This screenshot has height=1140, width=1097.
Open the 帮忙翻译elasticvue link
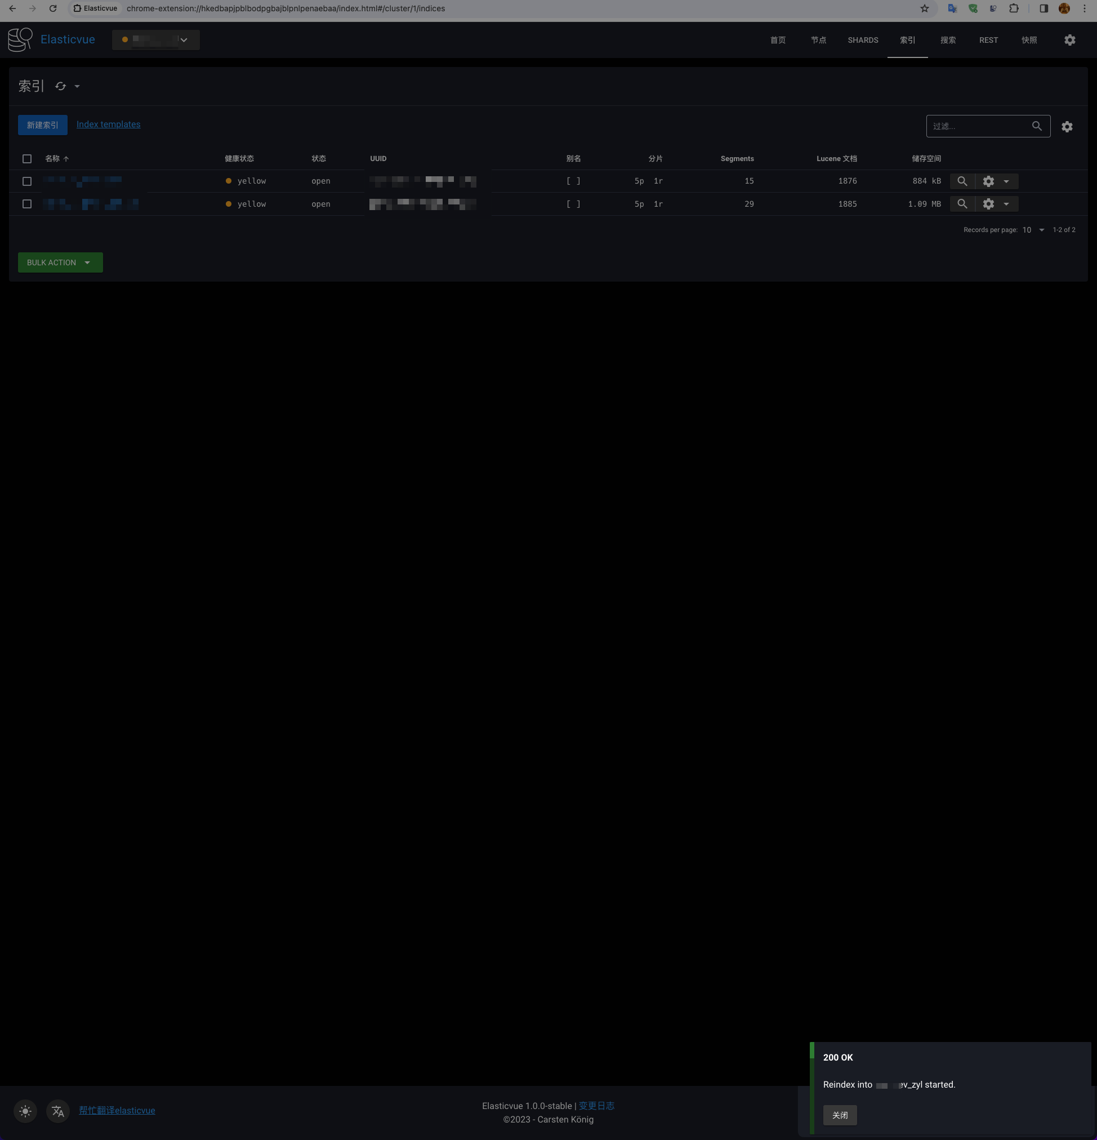(x=117, y=1110)
